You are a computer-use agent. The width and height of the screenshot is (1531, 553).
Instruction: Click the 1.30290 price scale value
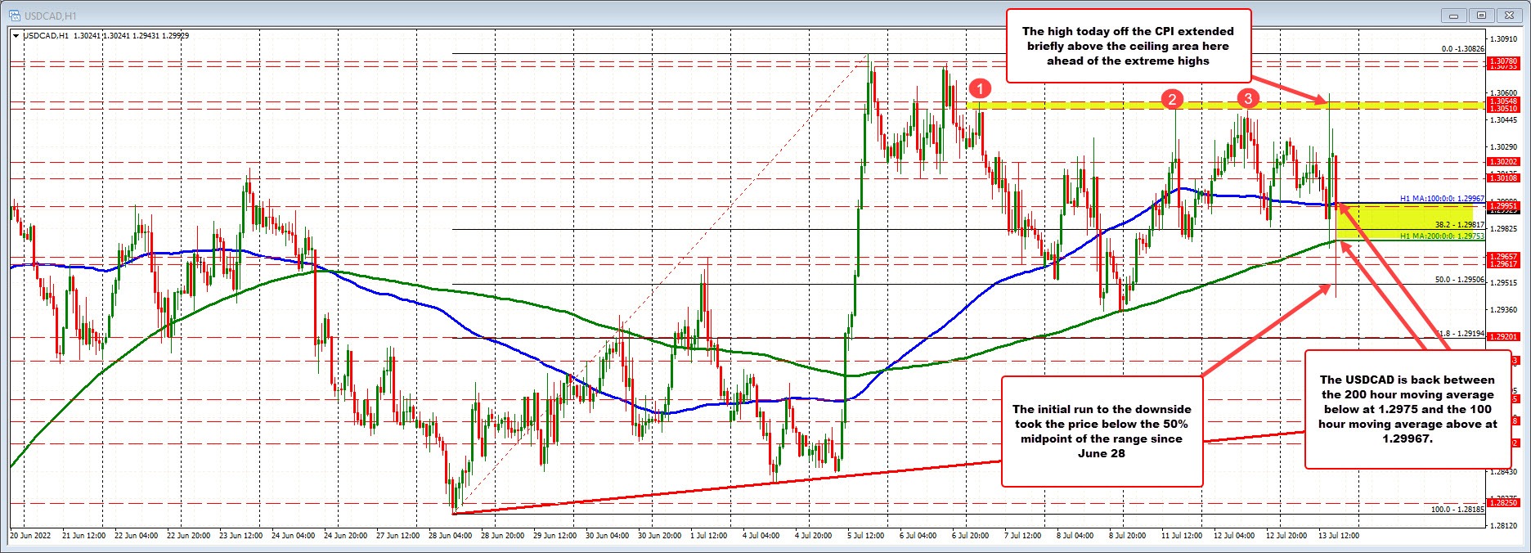pos(1503,147)
